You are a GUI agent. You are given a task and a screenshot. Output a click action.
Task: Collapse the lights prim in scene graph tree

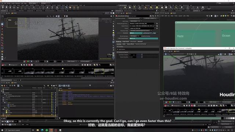(x=3, y=109)
